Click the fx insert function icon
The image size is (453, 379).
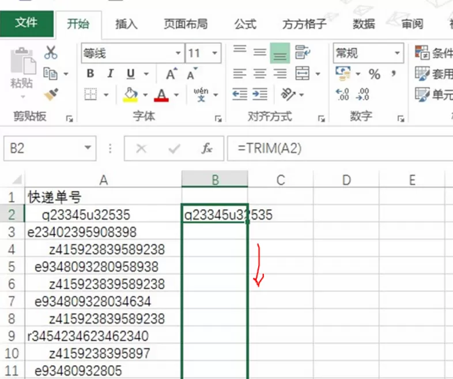pyautogui.click(x=206, y=149)
